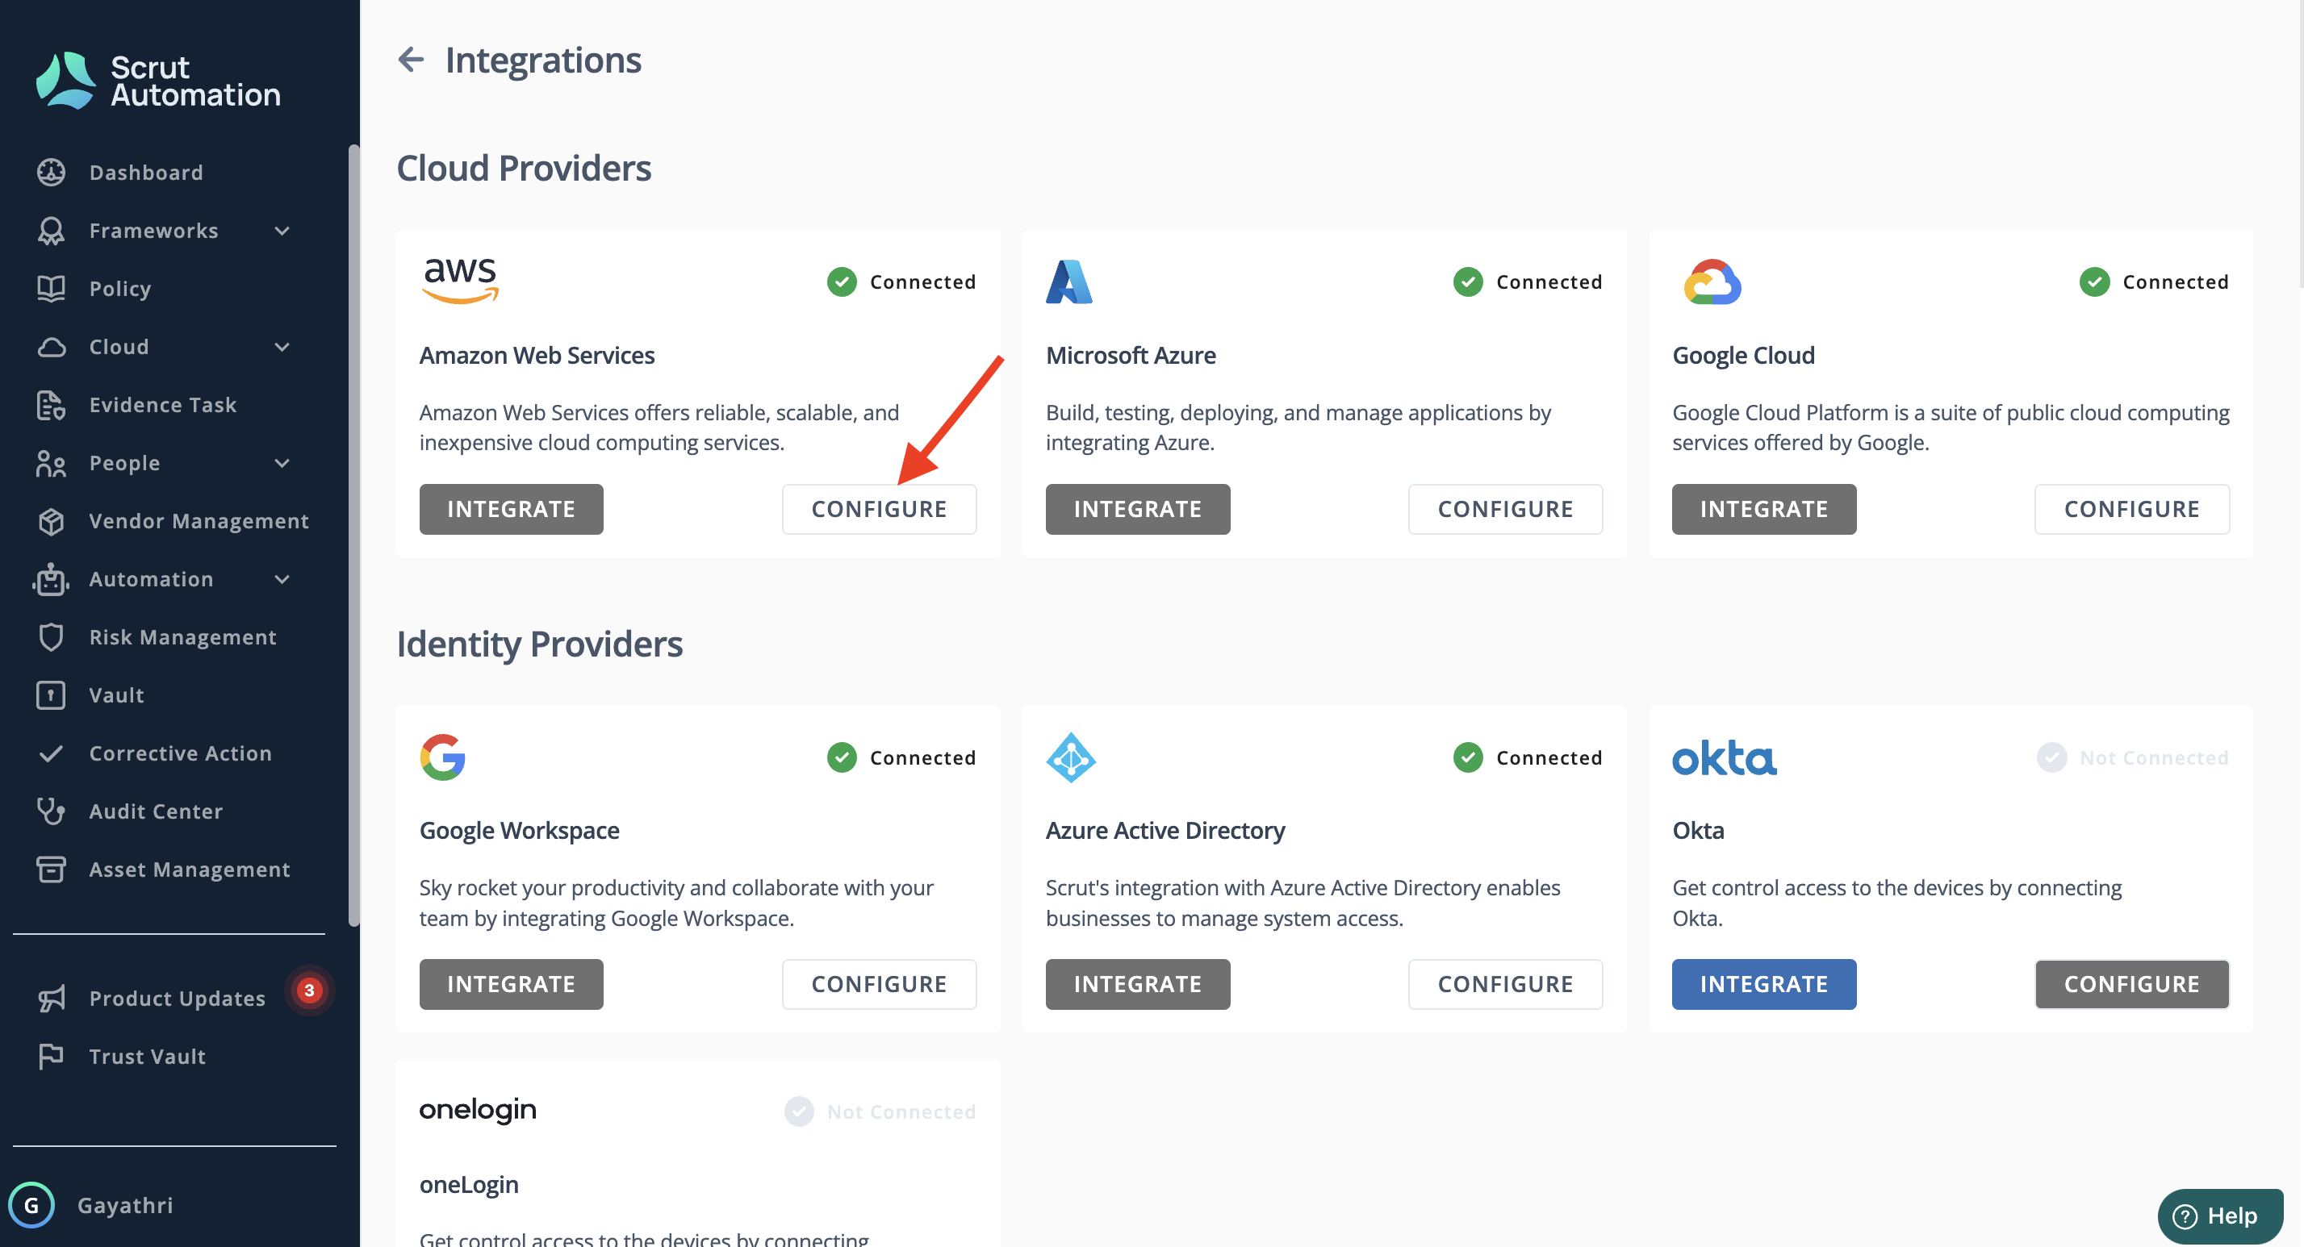Select Risk Management in sidebar
This screenshot has width=2304, height=1247.
182,637
